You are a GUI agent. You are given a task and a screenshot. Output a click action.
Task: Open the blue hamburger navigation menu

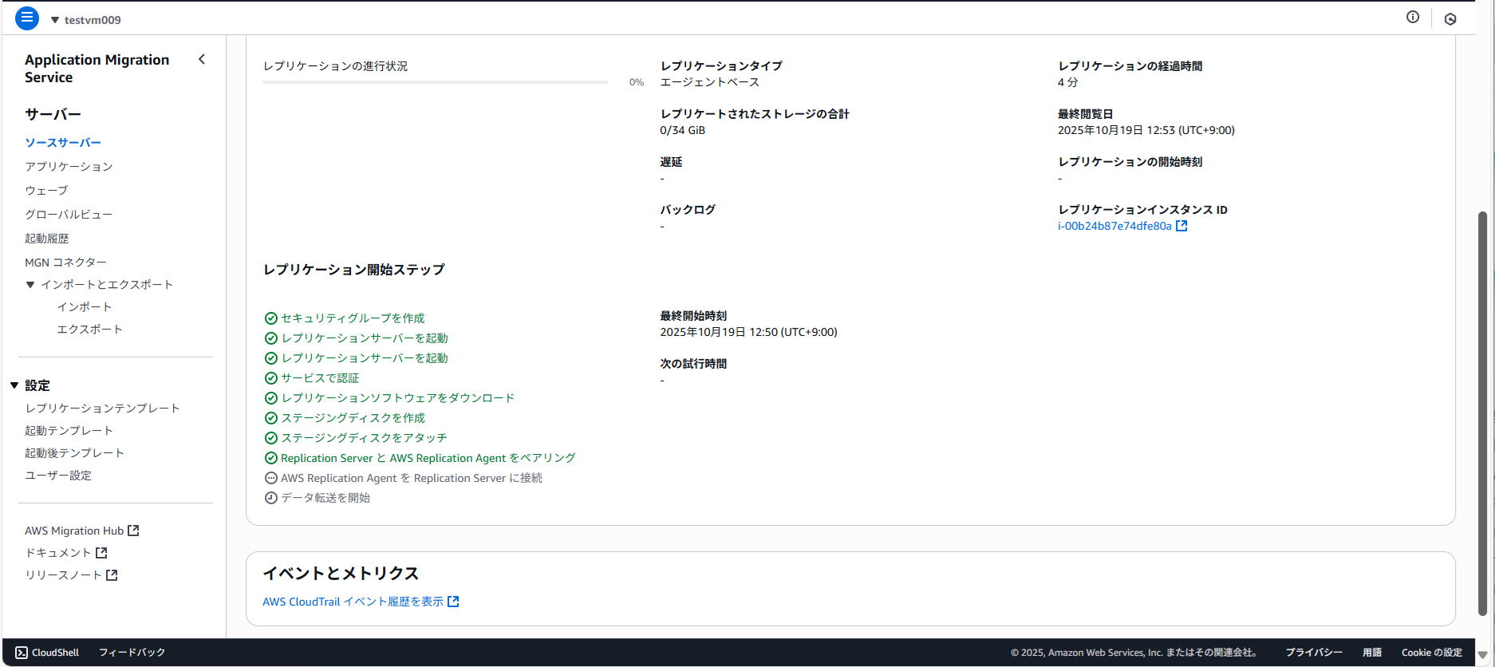[27, 18]
